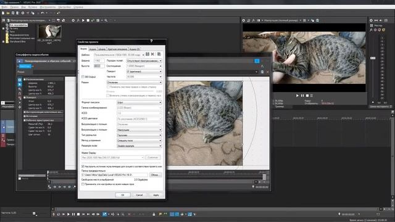395x222 pixels.
Task: Switch to the Video tab in project properties
Action: pos(84,49)
